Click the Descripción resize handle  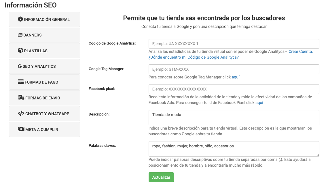318,124
